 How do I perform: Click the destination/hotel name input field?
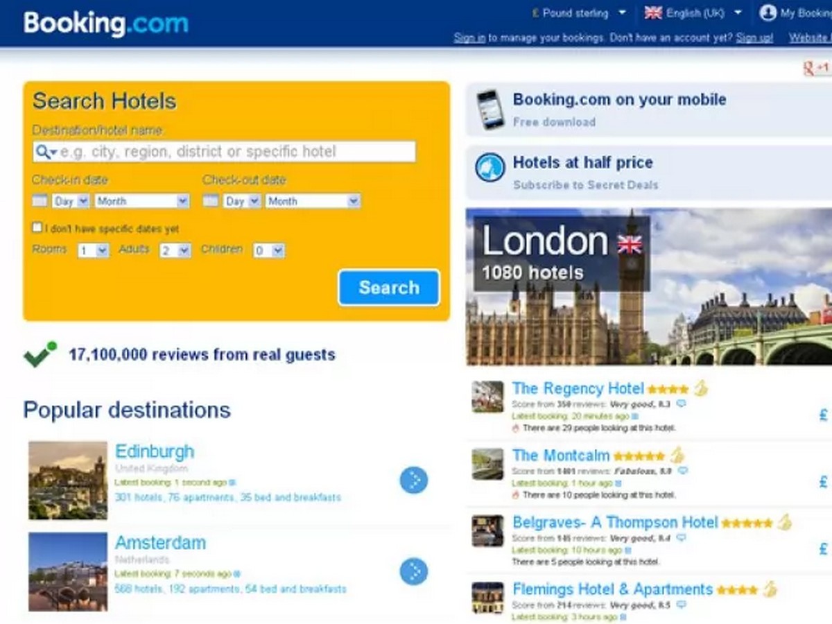pyautogui.click(x=224, y=152)
